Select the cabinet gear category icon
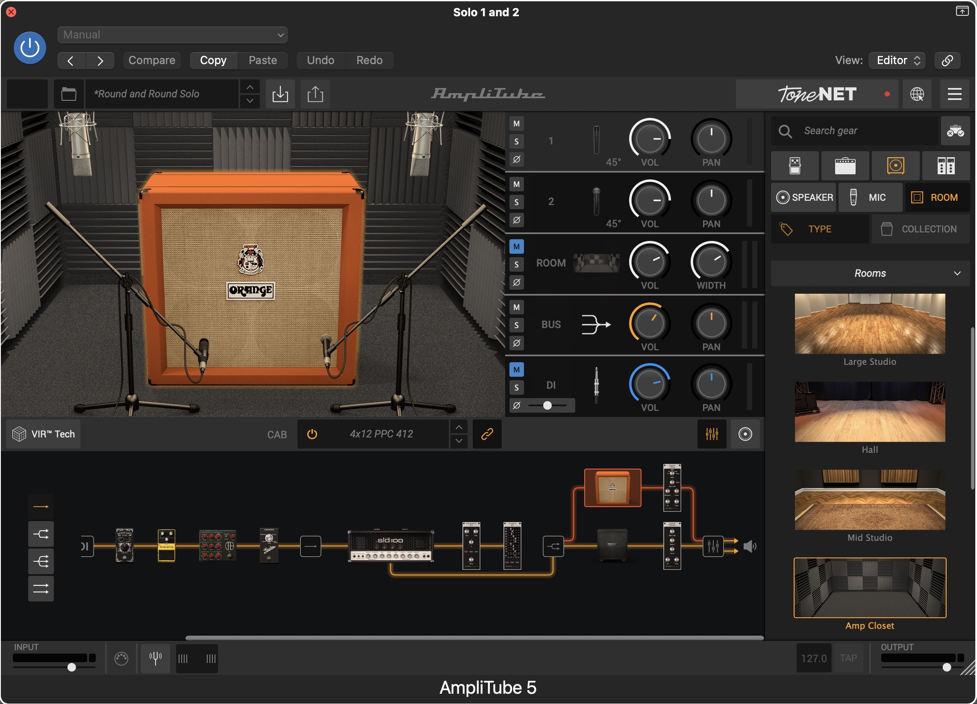 click(x=896, y=166)
